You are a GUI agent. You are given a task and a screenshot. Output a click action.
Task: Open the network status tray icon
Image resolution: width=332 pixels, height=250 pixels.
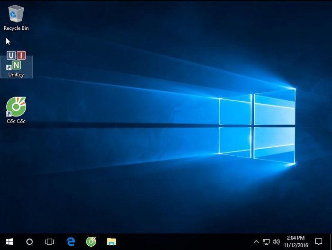tap(266, 242)
